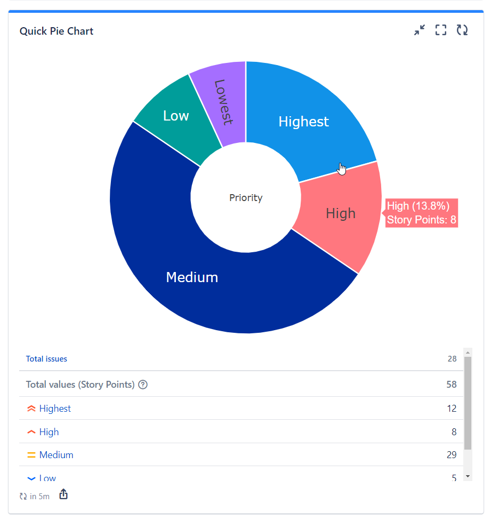The width and height of the screenshot is (491, 520).
Task: Click the Priority label in the chart center
Action: (x=246, y=197)
